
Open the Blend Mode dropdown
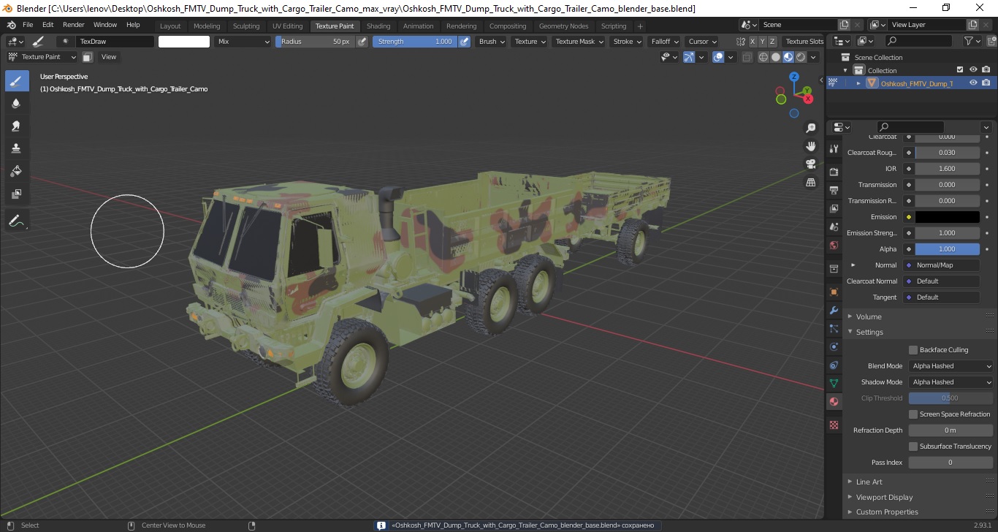pos(951,366)
